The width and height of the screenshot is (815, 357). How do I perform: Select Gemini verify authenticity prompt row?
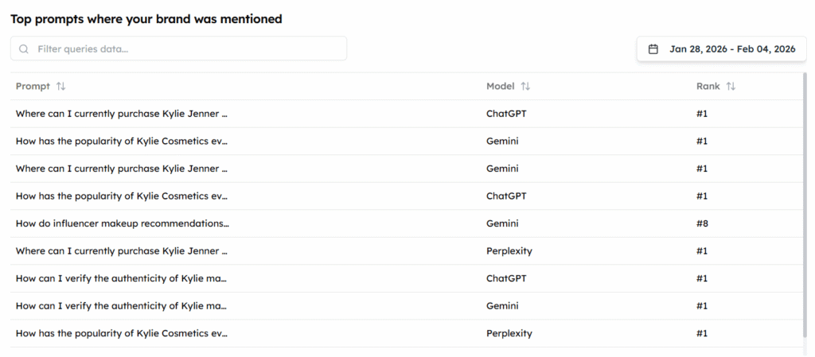[x=122, y=306]
